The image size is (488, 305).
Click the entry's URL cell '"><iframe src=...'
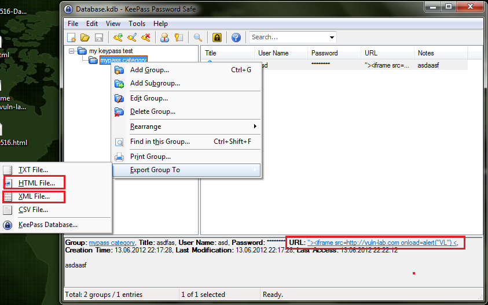tap(387, 65)
